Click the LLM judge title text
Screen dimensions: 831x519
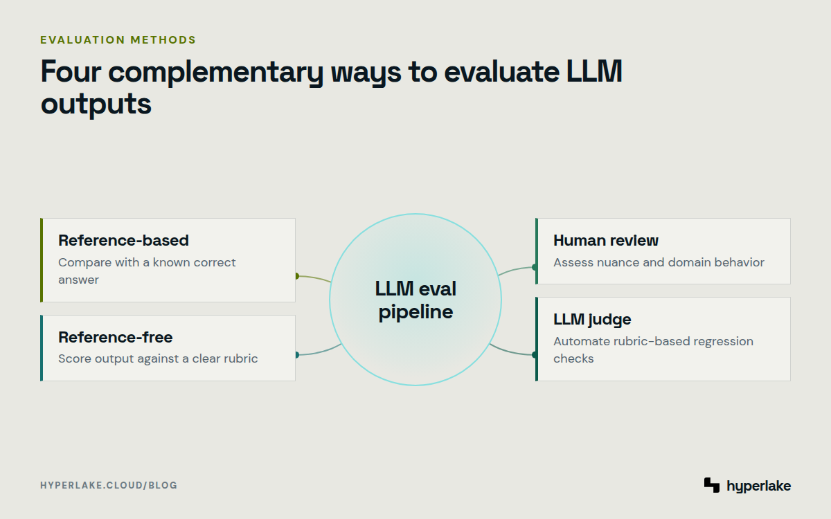pos(592,320)
